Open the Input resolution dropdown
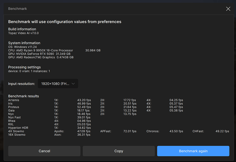The height and width of the screenshot is (162, 236). 58,84
